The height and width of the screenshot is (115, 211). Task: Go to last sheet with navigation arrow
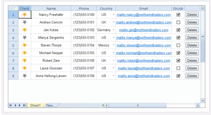24,105
